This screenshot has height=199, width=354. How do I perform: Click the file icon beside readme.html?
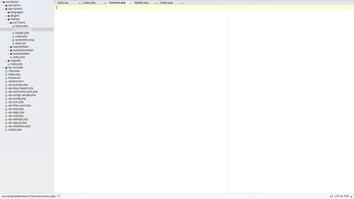click(6, 81)
